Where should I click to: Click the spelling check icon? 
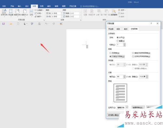pyautogui.click(x=32, y=24)
